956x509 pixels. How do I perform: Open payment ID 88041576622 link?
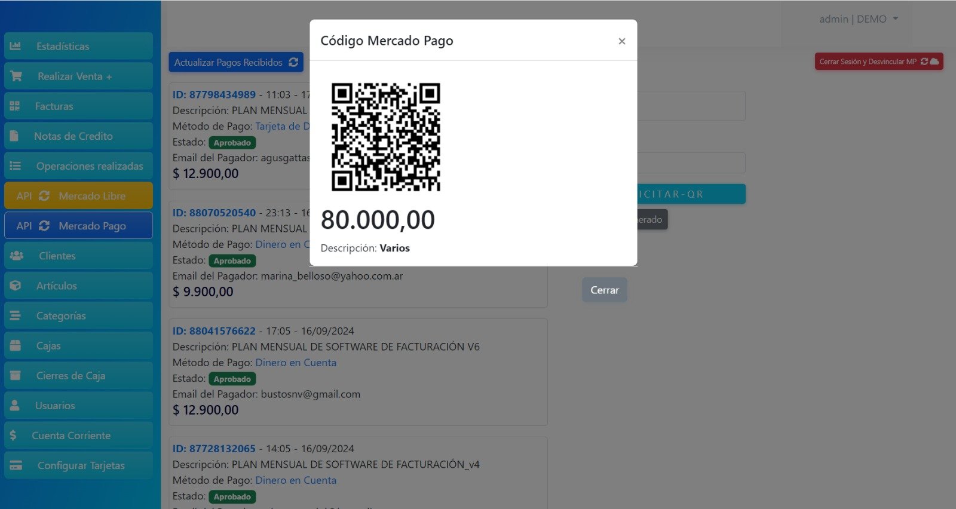coord(214,331)
